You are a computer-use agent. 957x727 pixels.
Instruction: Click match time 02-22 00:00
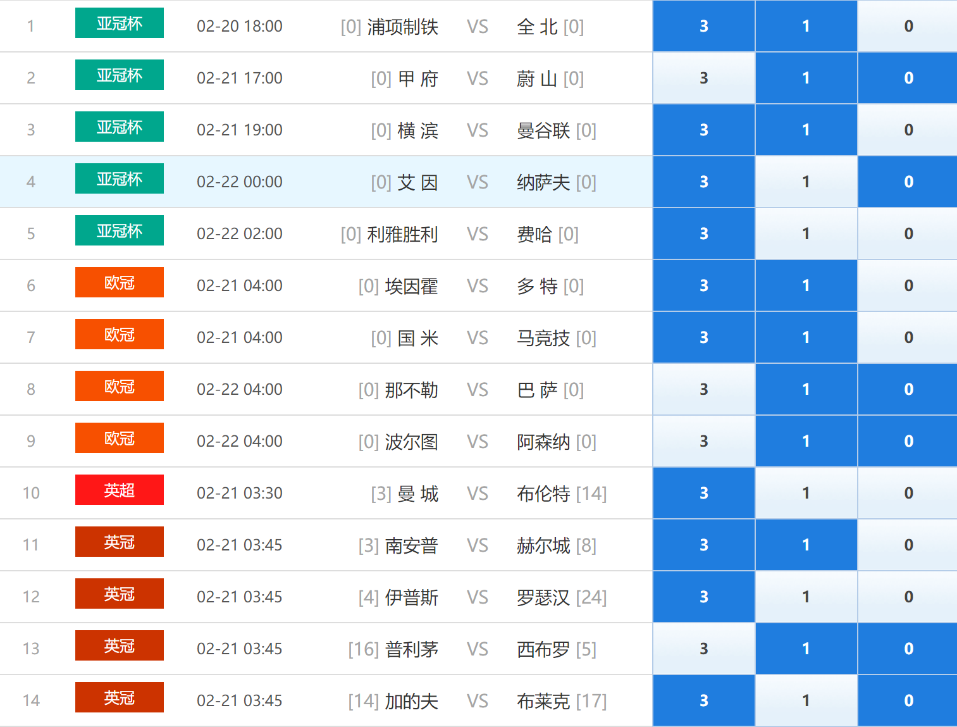point(240,182)
